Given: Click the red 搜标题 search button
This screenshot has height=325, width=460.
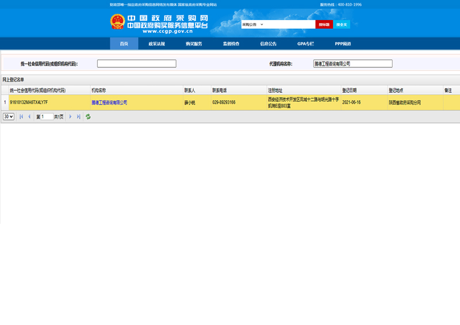Looking at the screenshot, I should pos(324,25).
